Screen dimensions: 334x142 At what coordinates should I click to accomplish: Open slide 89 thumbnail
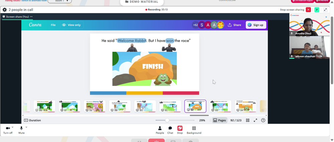[x=120, y=106]
